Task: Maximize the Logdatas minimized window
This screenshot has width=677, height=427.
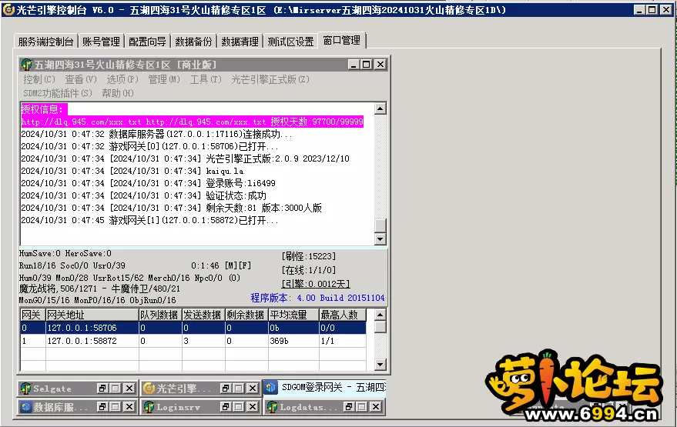Action: [x=362, y=406]
